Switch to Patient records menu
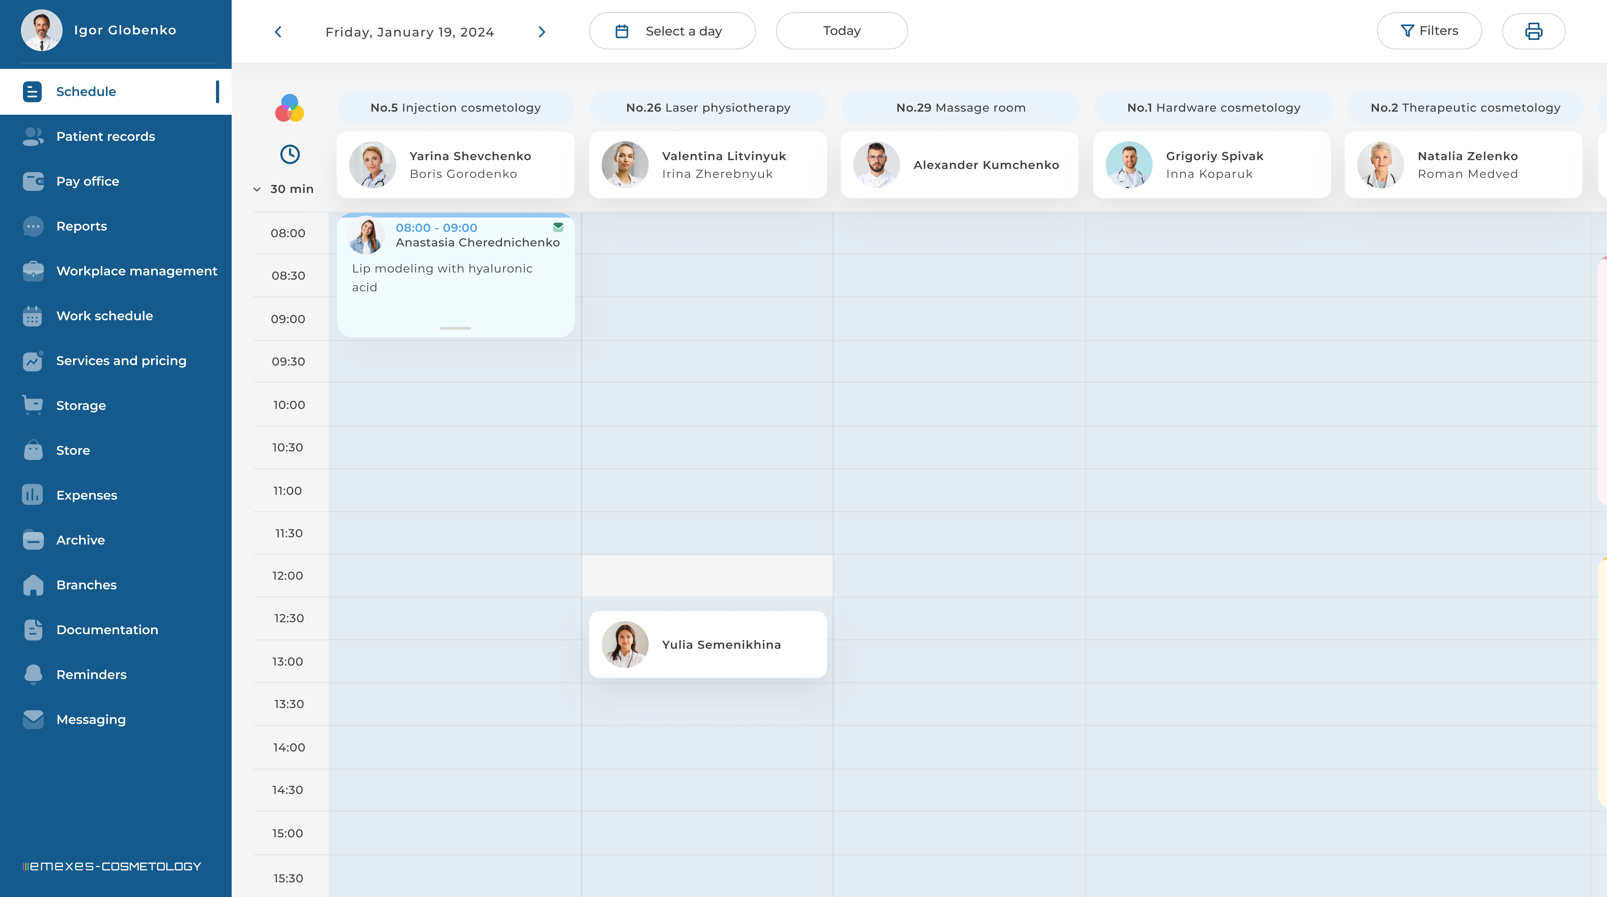Image resolution: width=1607 pixels, height=897 pixels. (105, 137)
